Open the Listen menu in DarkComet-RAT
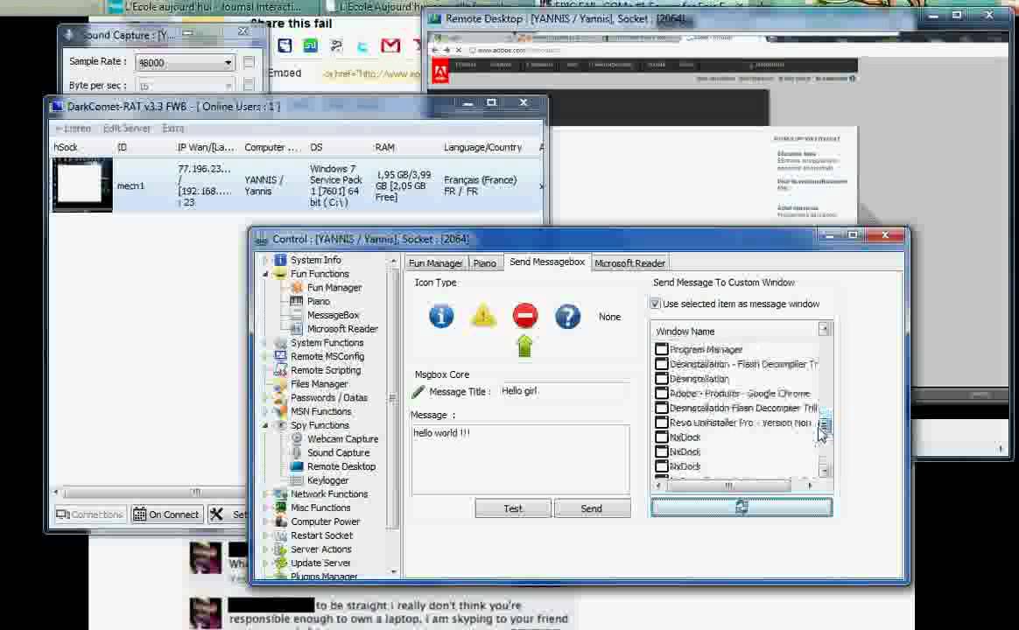 point(73,129)
